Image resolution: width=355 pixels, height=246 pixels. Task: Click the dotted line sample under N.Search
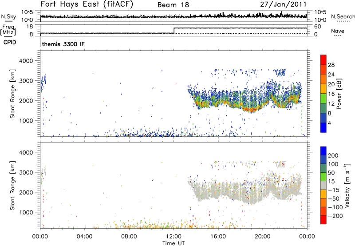(x=343, y=21)
